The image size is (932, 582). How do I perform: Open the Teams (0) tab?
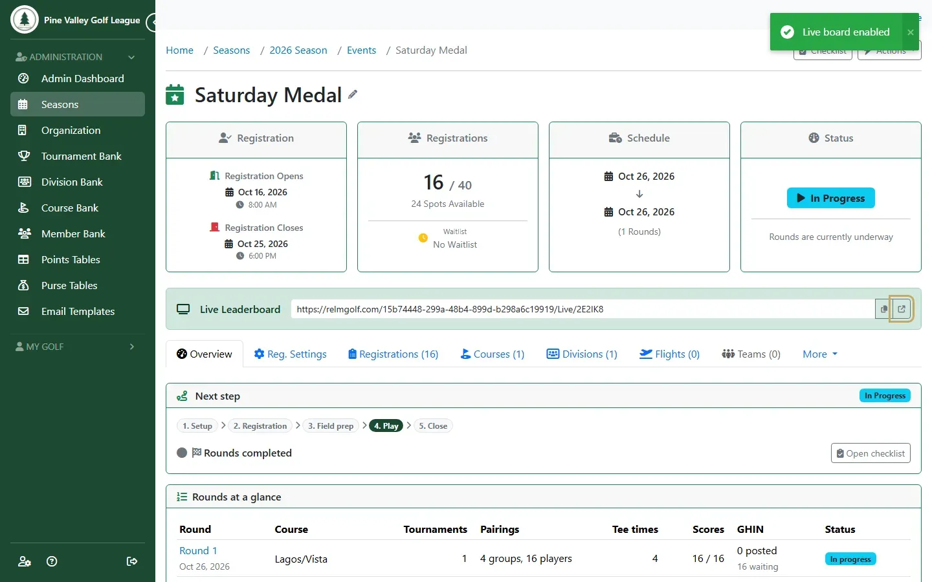point(751,354)
